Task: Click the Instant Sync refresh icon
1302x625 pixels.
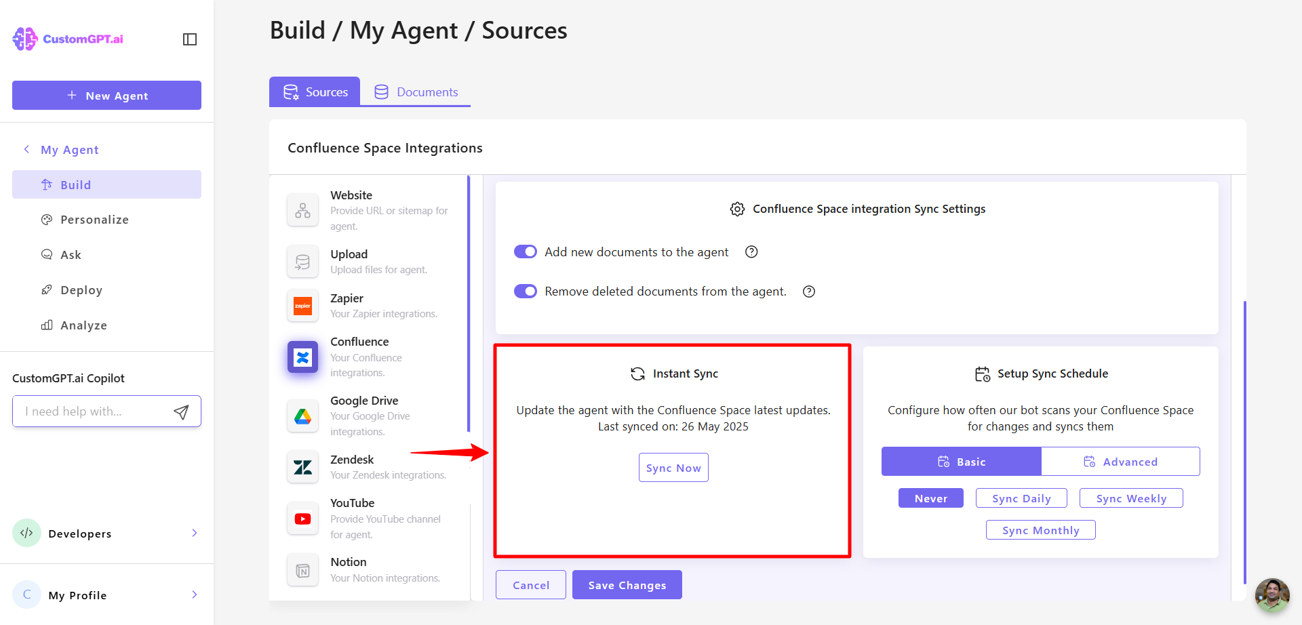Action: [637, 374]
